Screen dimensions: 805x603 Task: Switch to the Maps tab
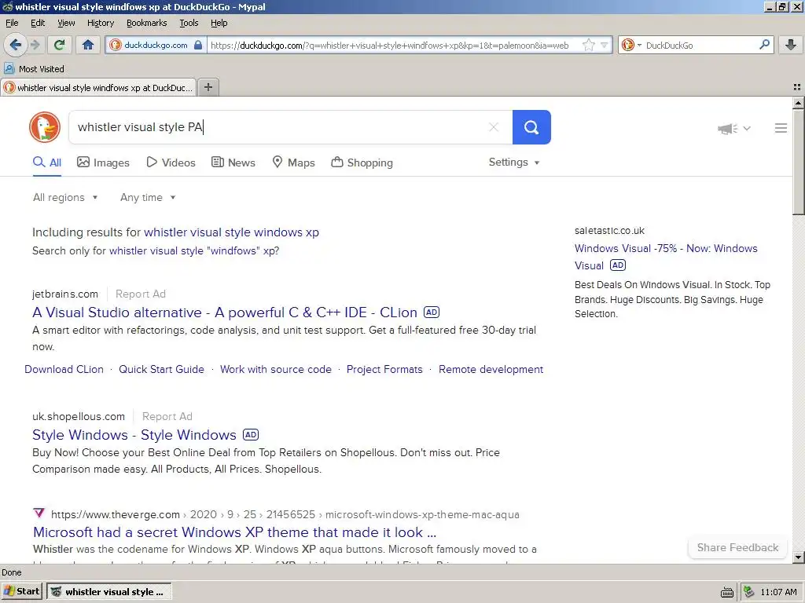point(293,163)
